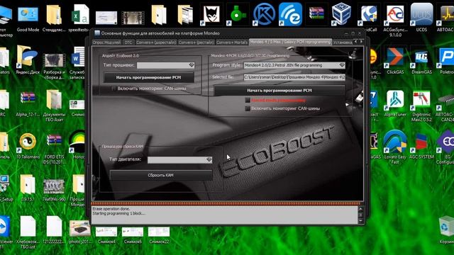The image size is (454, 255).
Task: Click the Сбросить КАМ button
Action: click(161, 175)
